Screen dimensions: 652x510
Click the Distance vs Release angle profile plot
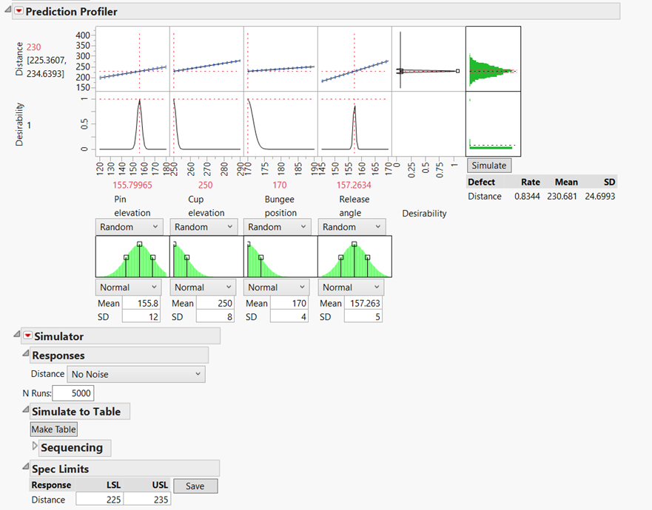point(354,58)
